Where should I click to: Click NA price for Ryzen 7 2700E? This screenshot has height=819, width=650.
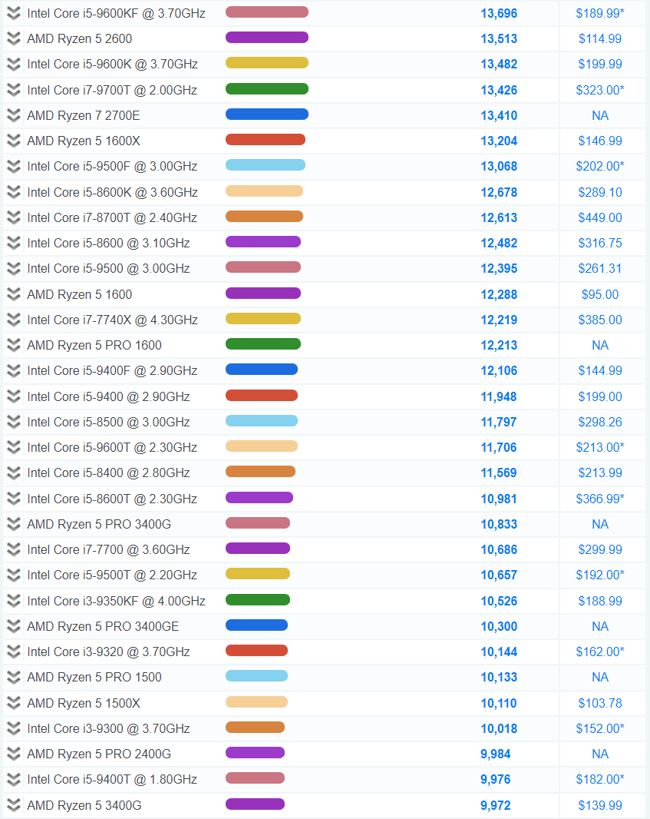click(x=600, y=115)
